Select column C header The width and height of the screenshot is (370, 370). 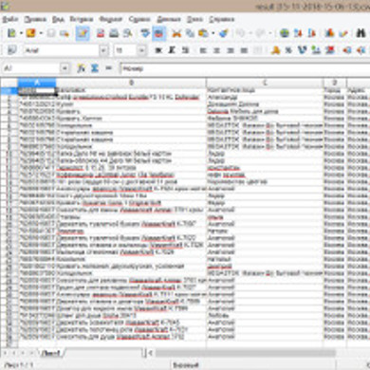(265, 83)
